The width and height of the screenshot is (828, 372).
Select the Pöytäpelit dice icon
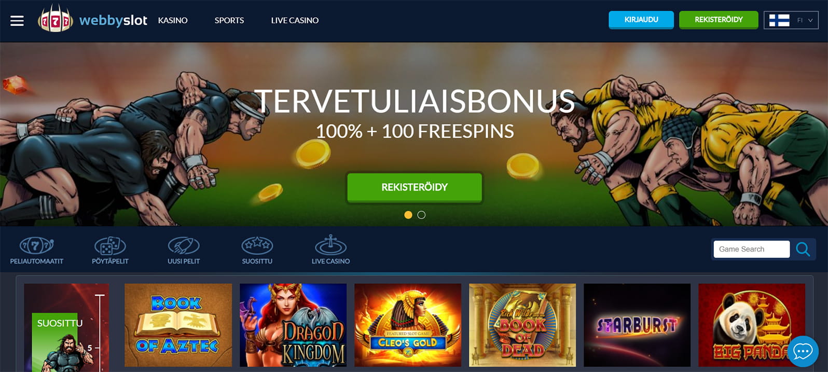[110, 245]
